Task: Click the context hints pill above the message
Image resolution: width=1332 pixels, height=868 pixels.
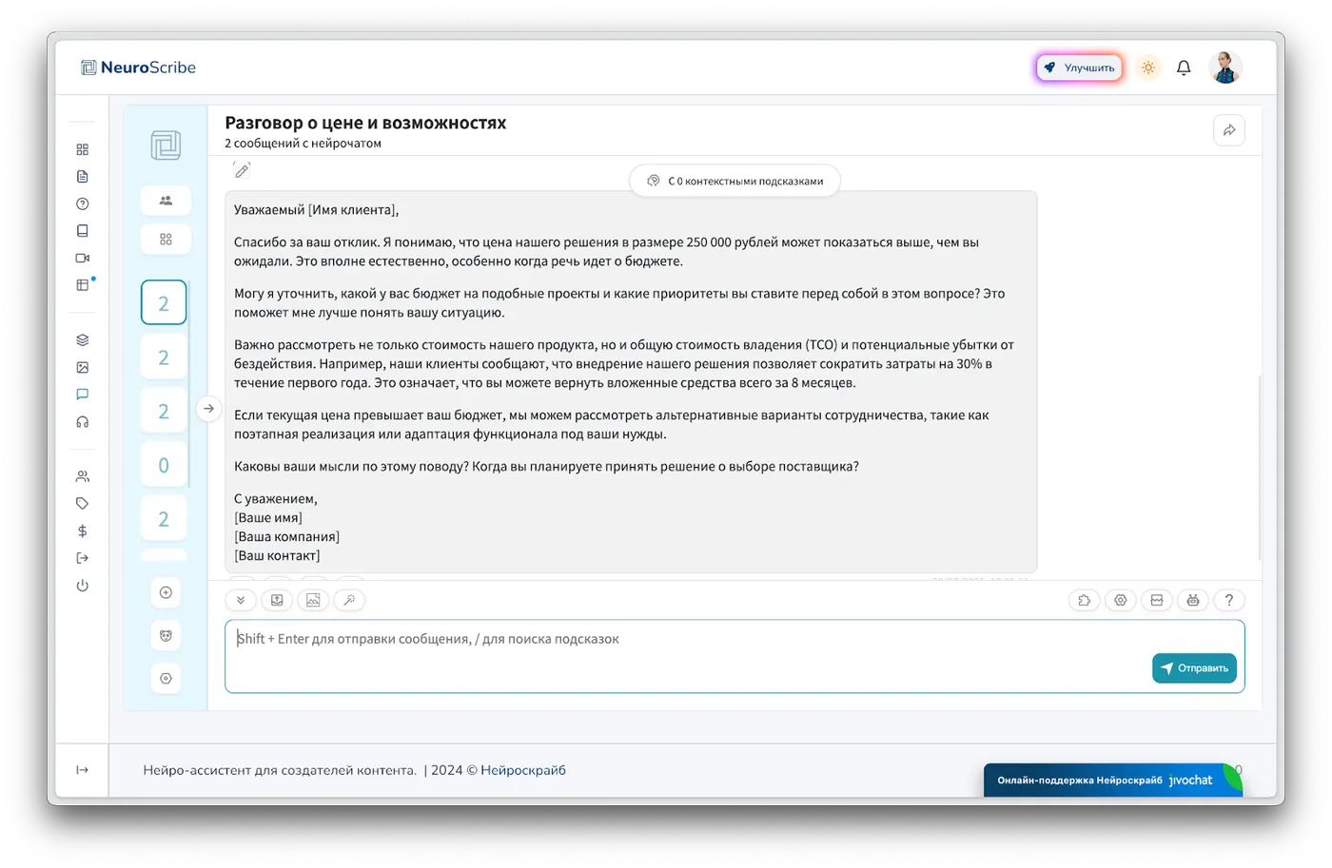Action: 735,181
